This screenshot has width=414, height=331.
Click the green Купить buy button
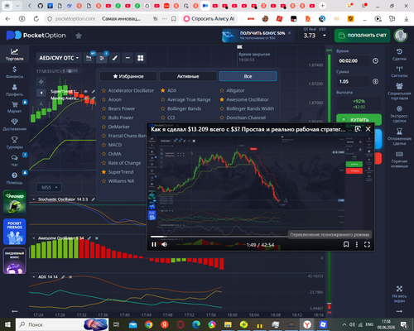[x=359, y=119]
